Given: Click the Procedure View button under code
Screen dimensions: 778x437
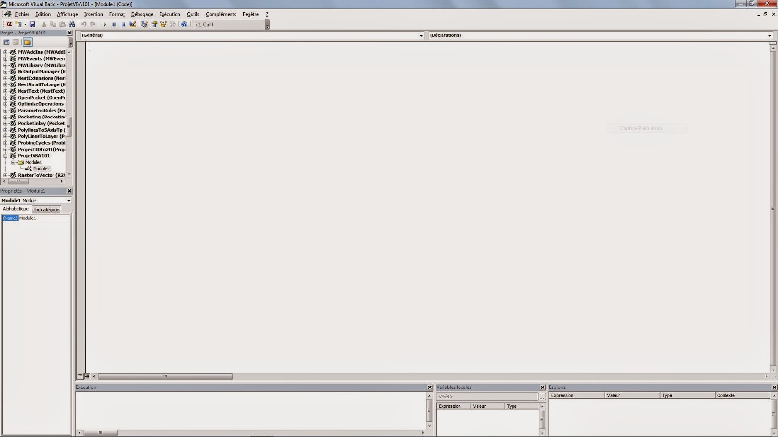Looking at the screenshot, I should click(80, 376).
